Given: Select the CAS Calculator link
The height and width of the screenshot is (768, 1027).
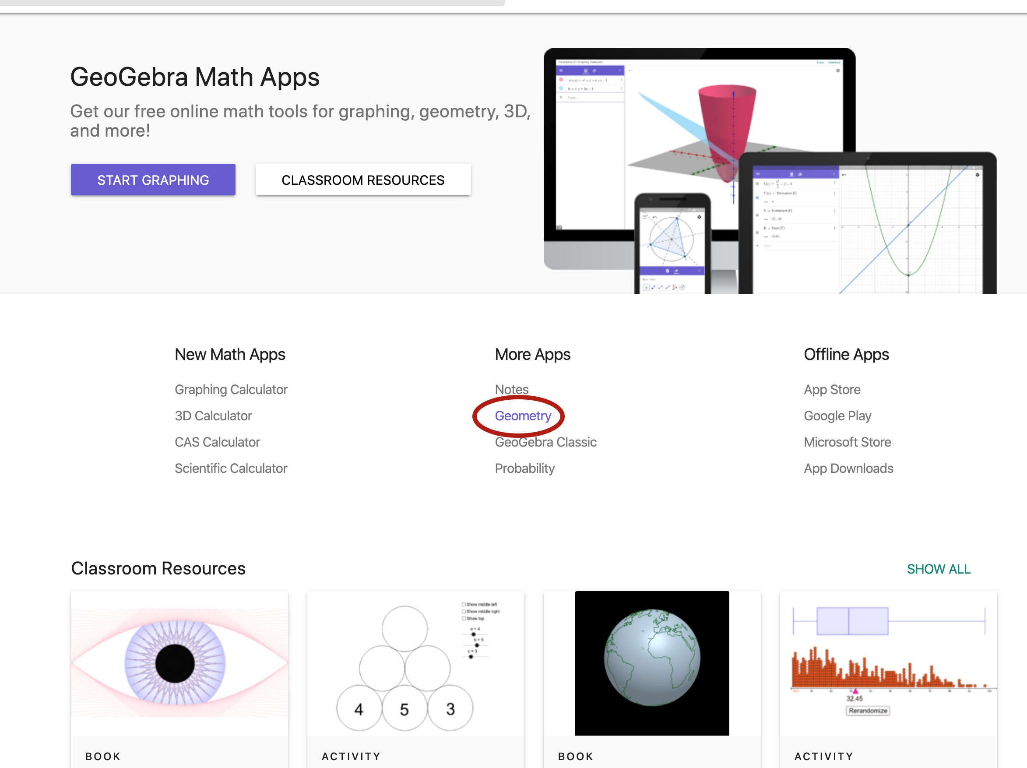Looking at the screenshot, I should 217,441.
